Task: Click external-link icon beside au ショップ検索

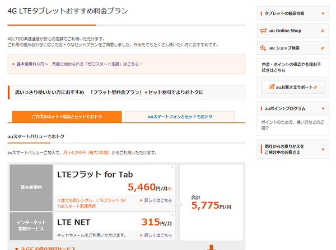Action: [323, 48]
